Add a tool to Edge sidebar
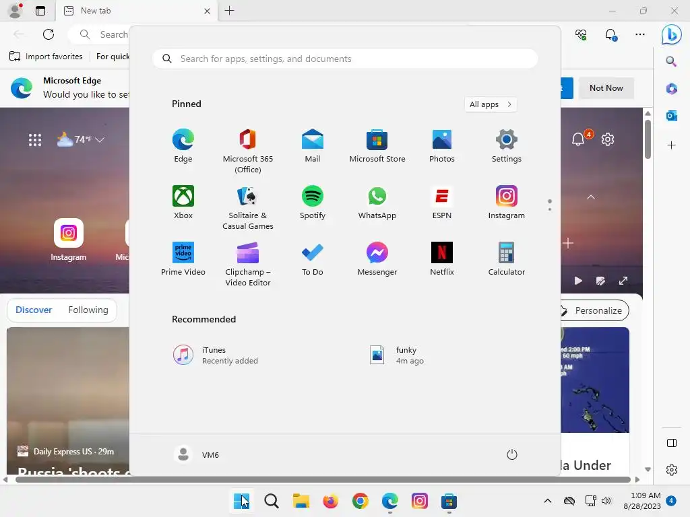690x517 pixels. pos(671,145)
